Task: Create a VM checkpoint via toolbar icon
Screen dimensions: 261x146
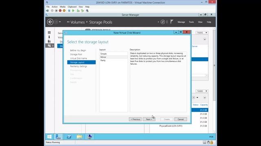Action: (x=78, y=11)
